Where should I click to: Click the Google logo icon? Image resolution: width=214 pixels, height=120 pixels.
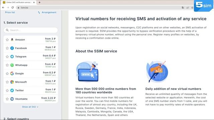point(12,73)
